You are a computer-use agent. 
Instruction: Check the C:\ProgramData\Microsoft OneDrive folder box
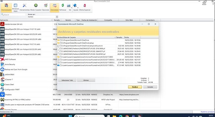[60, 40]
